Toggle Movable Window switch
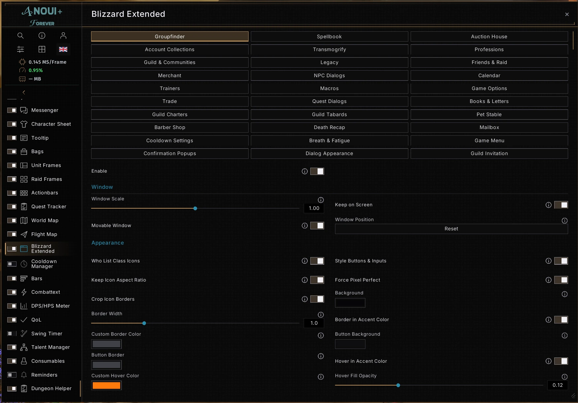 (317, 225)
